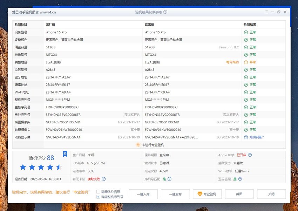Click F8YH0N33EVG00006TR in 读出值 column
The height and width of the screenshot is (211, 298).
click(x=162, y=115)
